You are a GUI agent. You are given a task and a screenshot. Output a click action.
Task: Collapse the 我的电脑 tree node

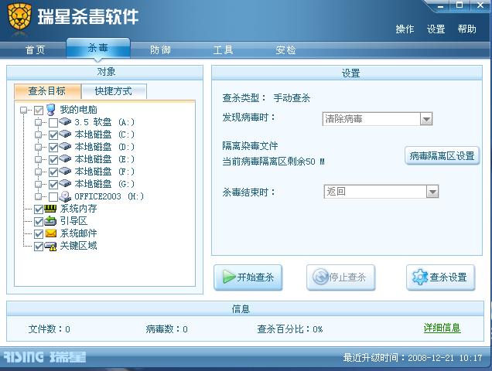[x=23, y=110]
